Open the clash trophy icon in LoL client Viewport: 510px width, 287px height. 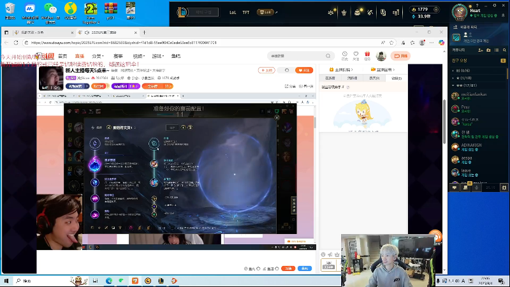point(344,12)
